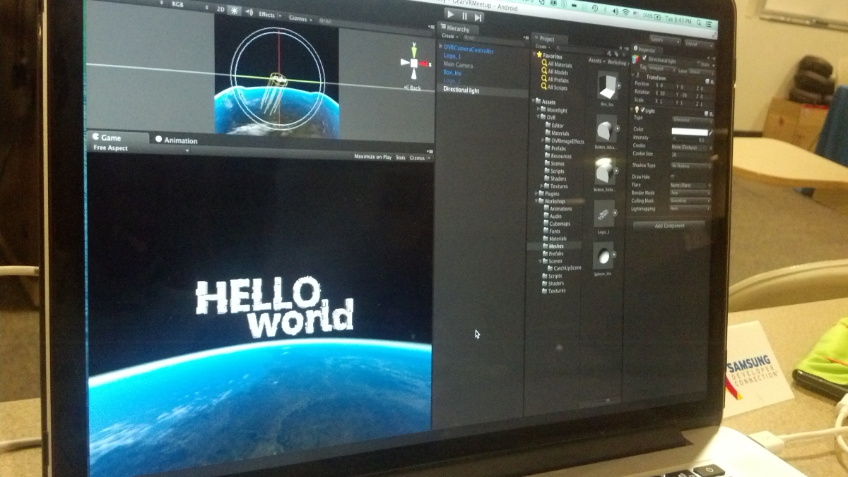Click the white cube of the orientation gizmo
This screenshot has width=848, height=477.
[x=413, y=63]
